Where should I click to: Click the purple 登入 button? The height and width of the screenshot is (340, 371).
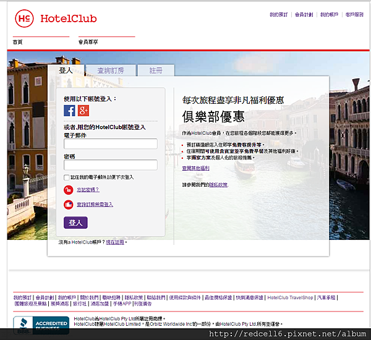[75, 223]
